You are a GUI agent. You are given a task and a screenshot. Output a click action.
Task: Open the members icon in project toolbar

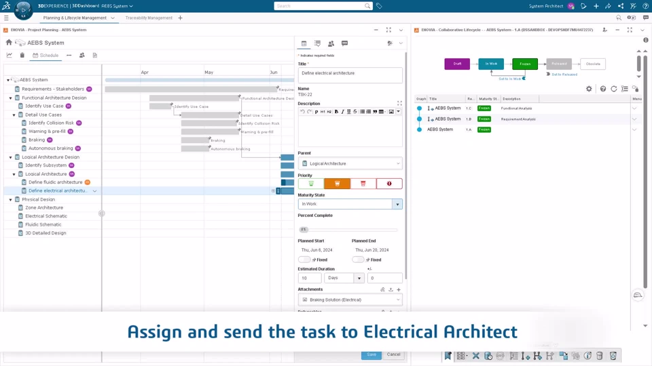pos(82,55)
